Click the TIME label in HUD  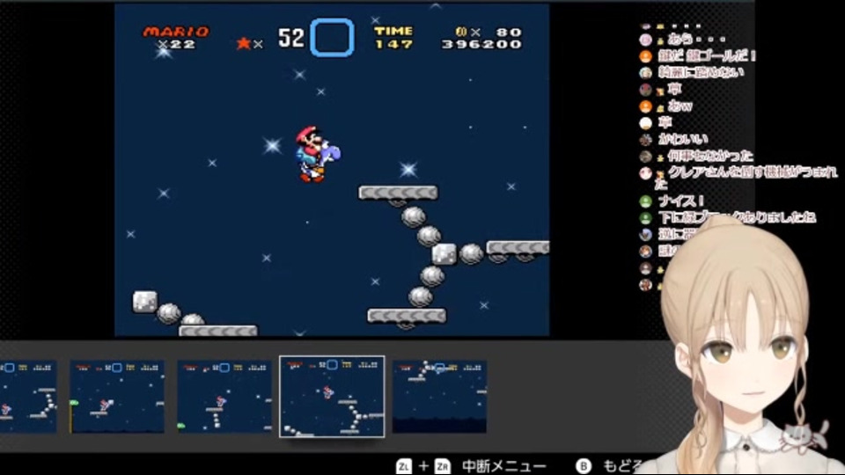pyautogui.click(x=393, y=32)
